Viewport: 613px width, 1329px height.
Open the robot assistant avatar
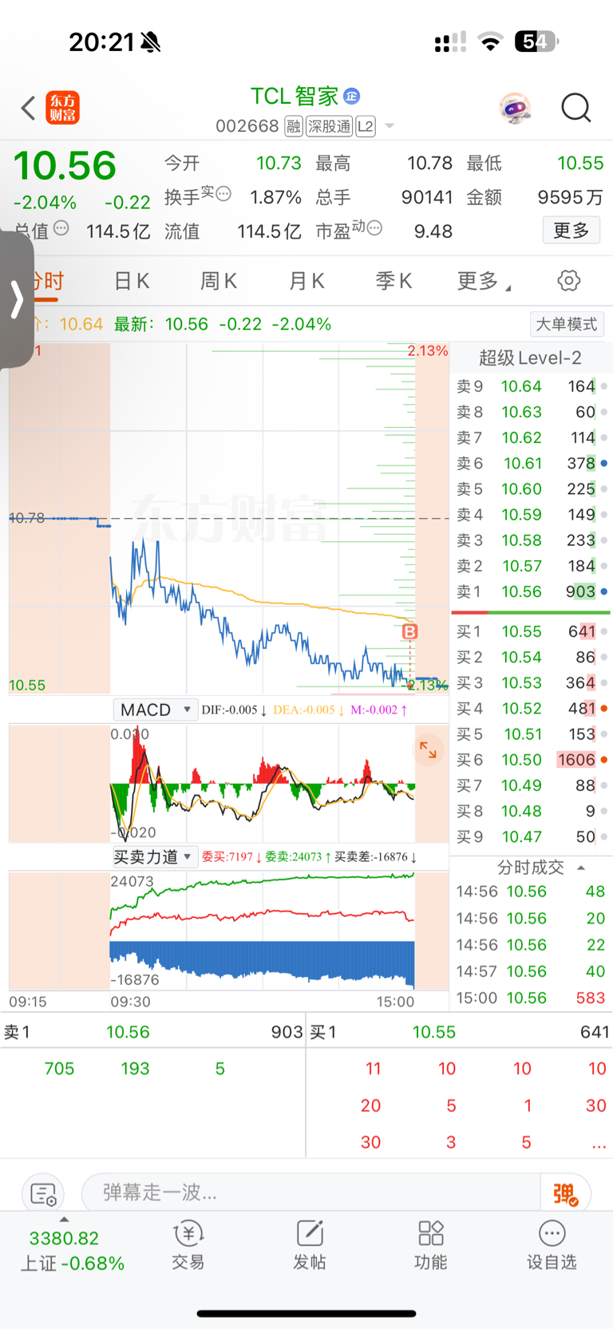point(515,108)
